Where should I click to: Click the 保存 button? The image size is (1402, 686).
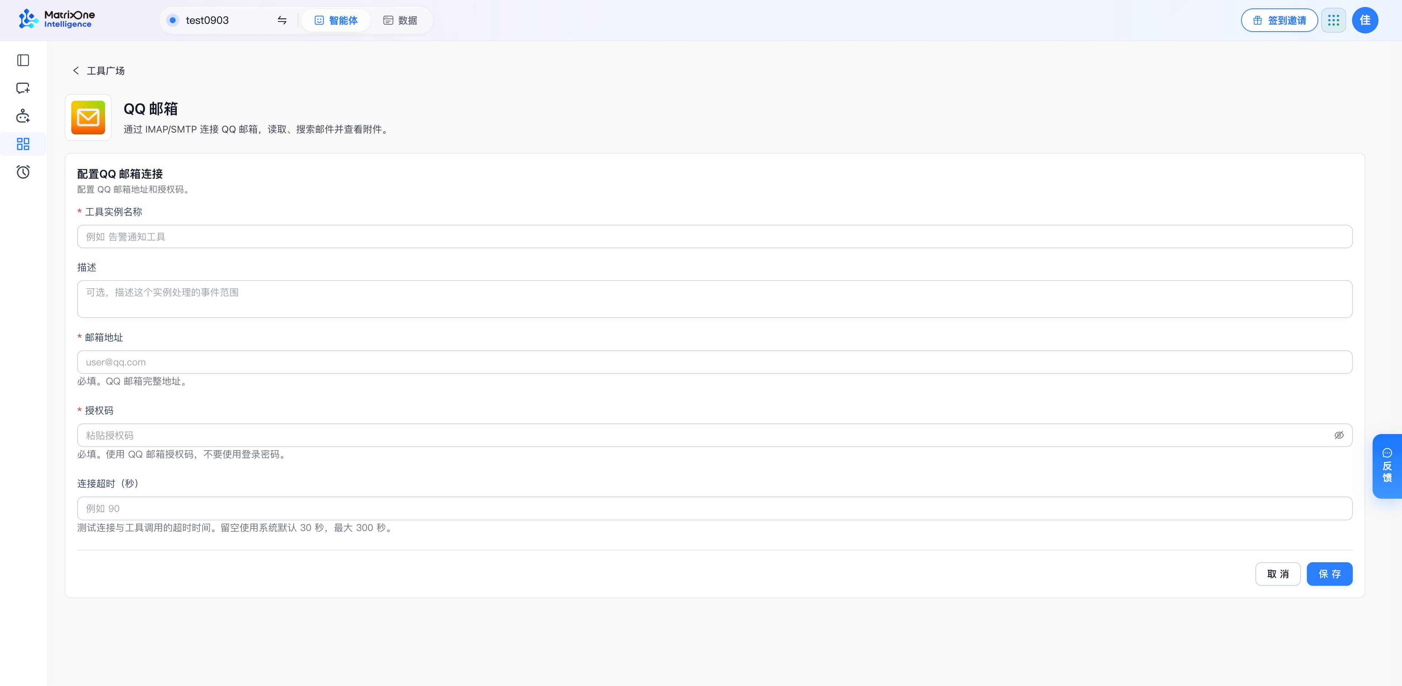(x=1330, y=574)
